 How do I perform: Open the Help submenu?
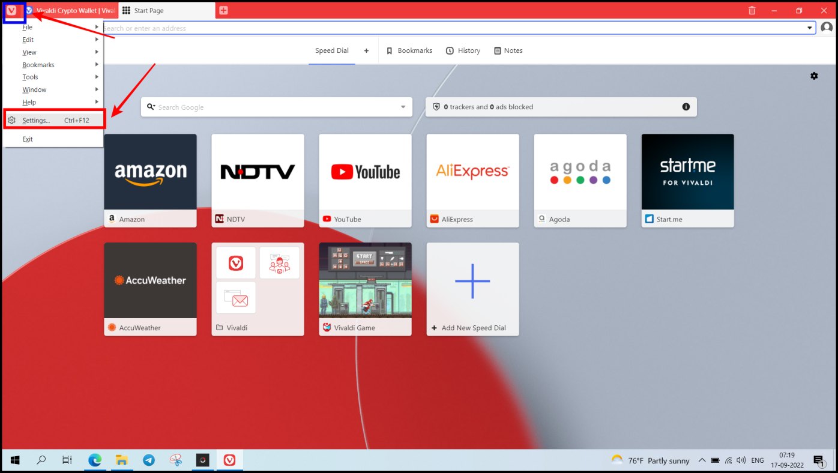pyautogui.click(x=53, y=102)
